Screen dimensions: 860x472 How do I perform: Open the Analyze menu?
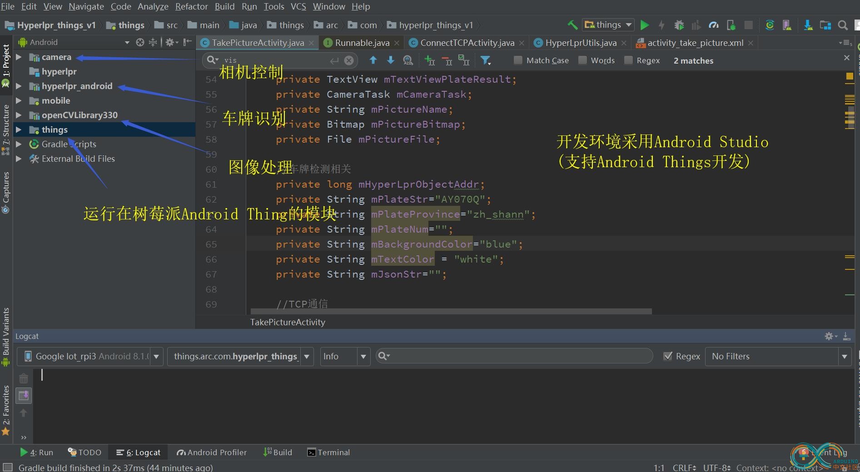click(153, 6)
